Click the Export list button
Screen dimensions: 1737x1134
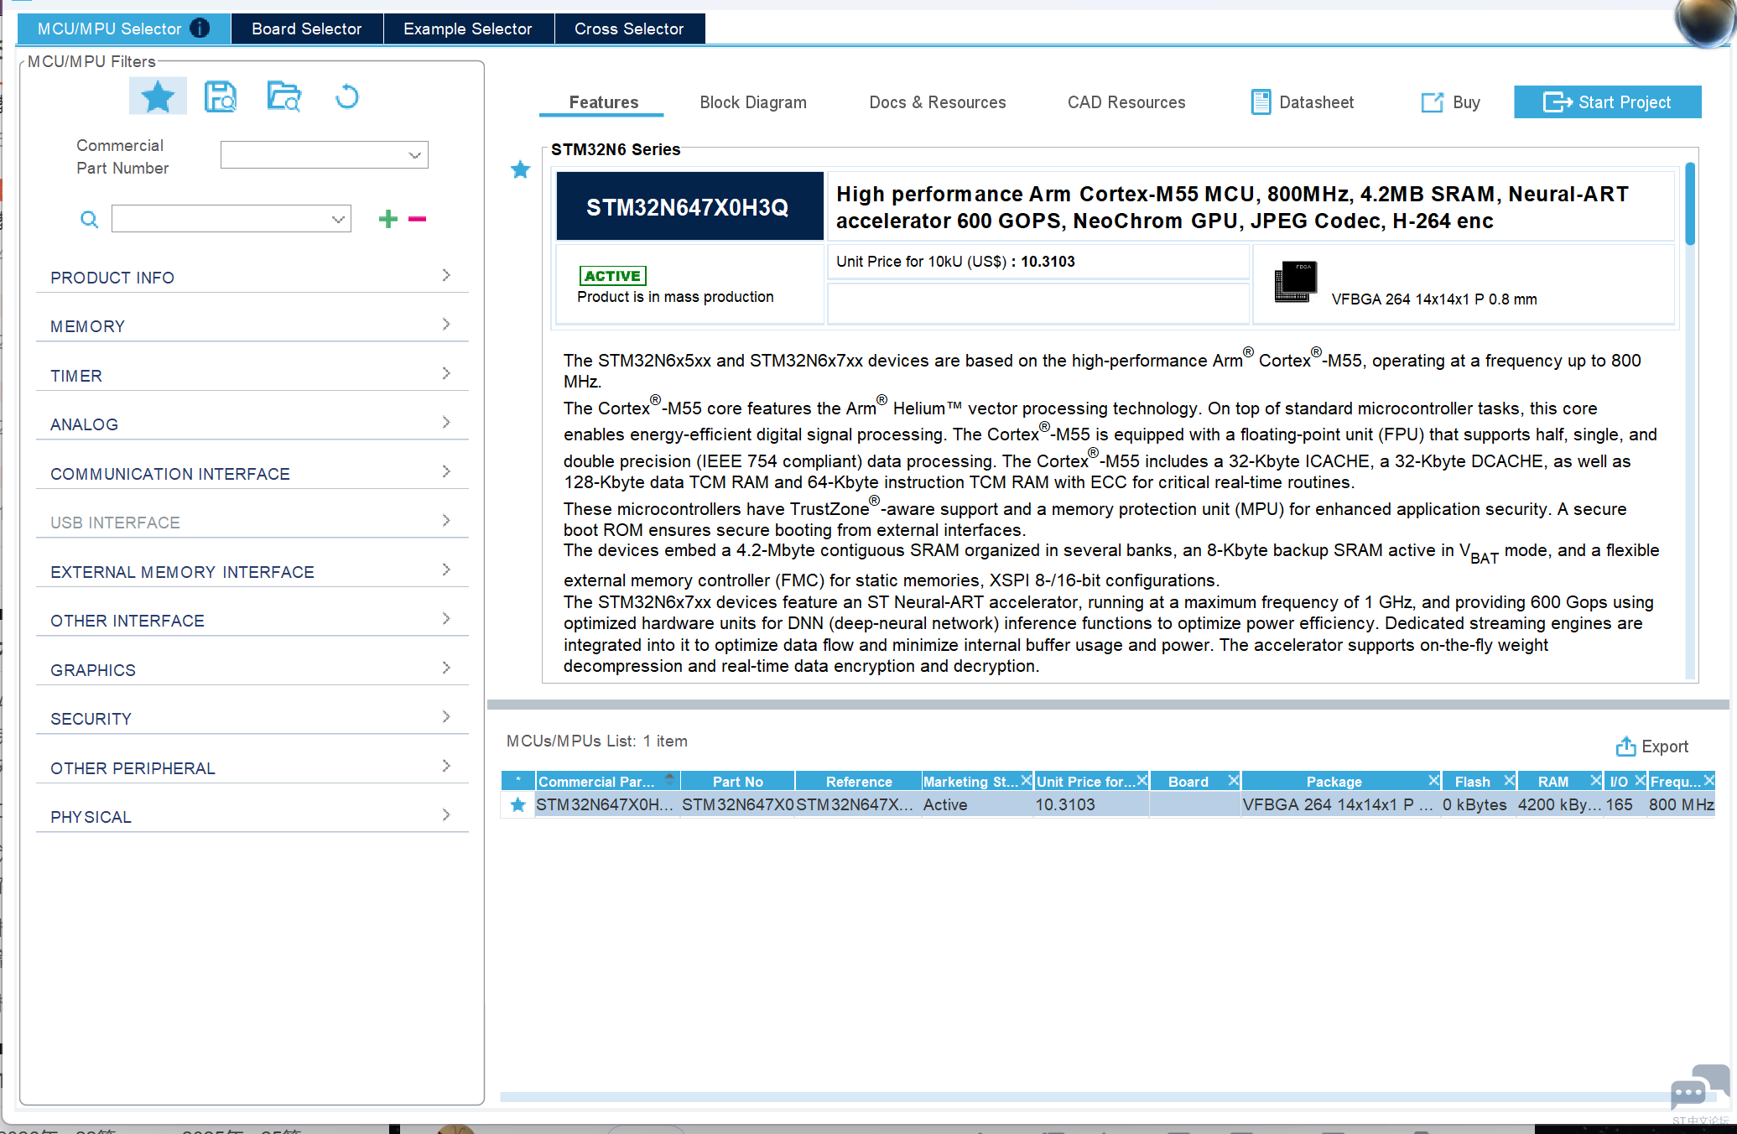point(1651,746)
